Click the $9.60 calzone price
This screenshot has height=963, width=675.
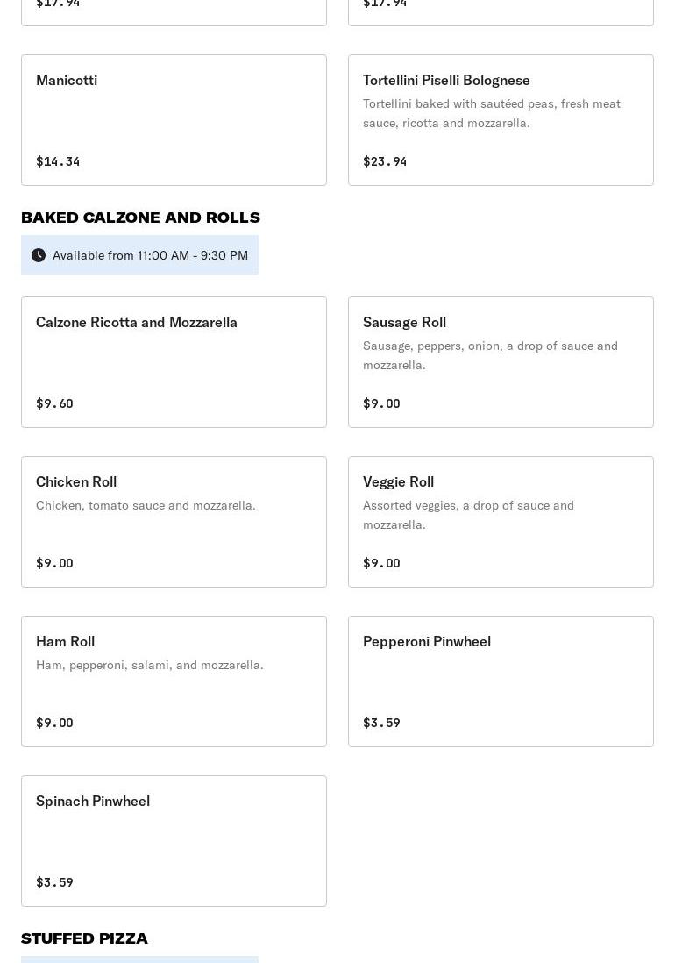[x=54, y=403]
